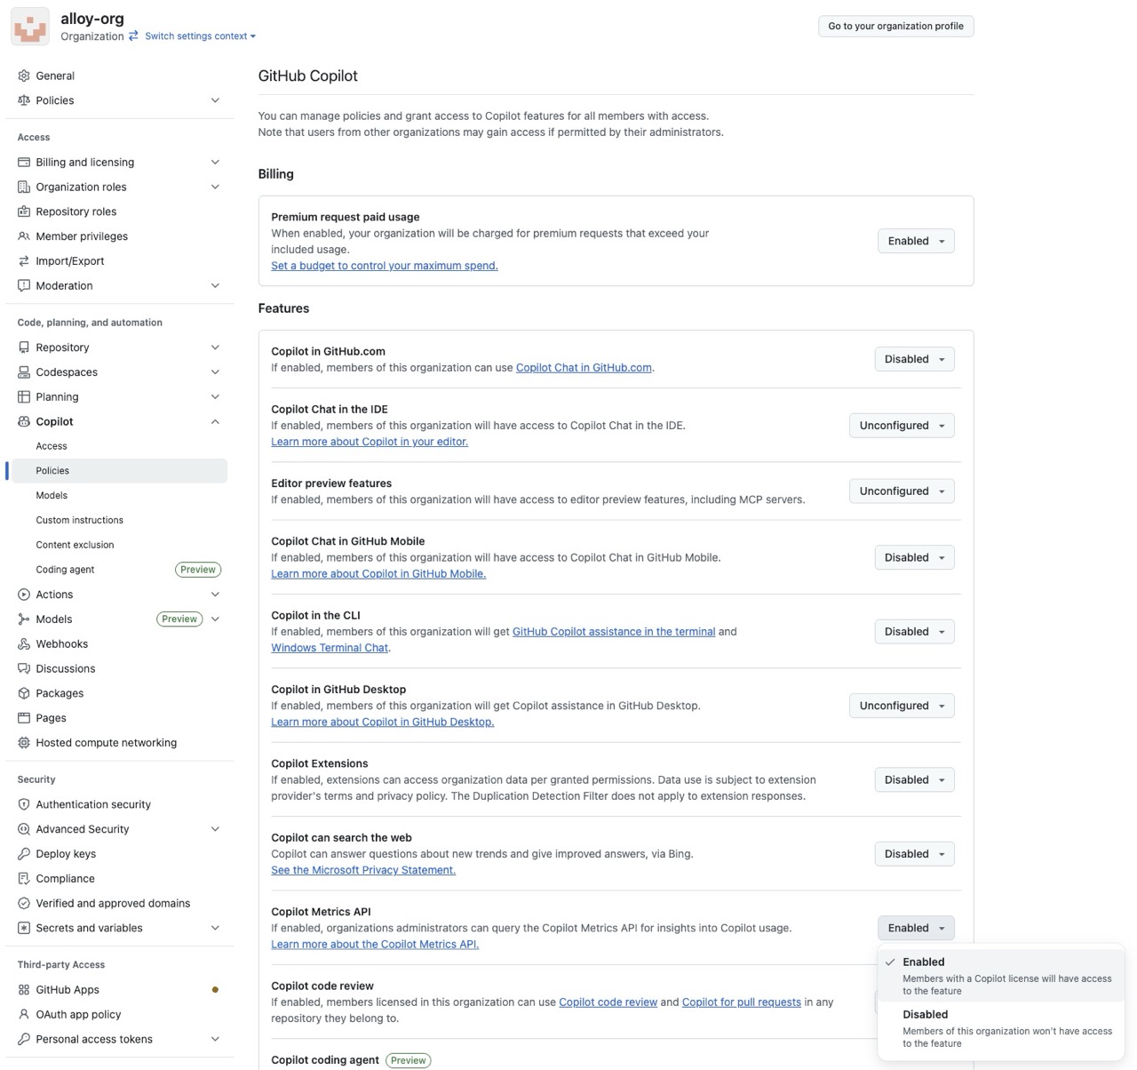Screen dimensions: 1137x1070
Task: Open Copilot Chat in IDE Unconfigured dropdown
Action: click(x=901, y=426)
